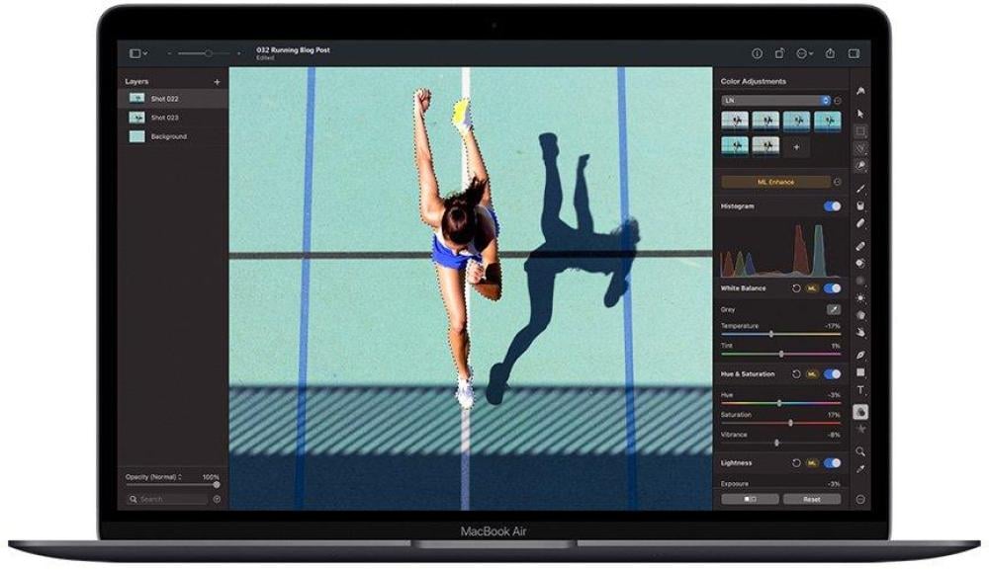
Task: Open the LN preset dropdown
Action: coord(775,100)
